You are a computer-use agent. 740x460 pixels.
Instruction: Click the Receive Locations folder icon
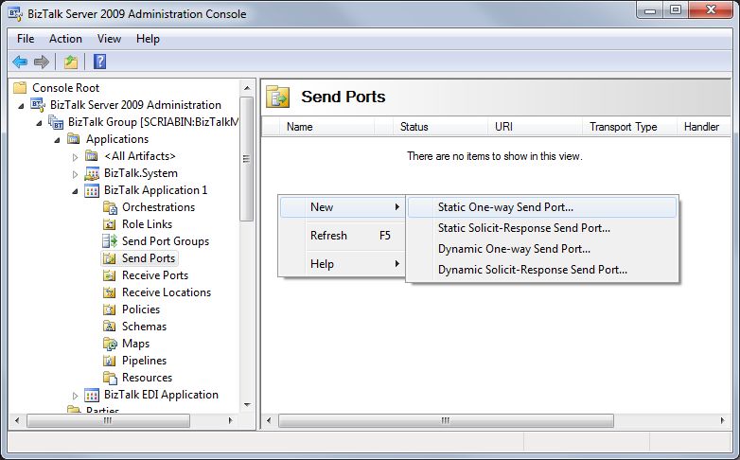coord(110,292)
